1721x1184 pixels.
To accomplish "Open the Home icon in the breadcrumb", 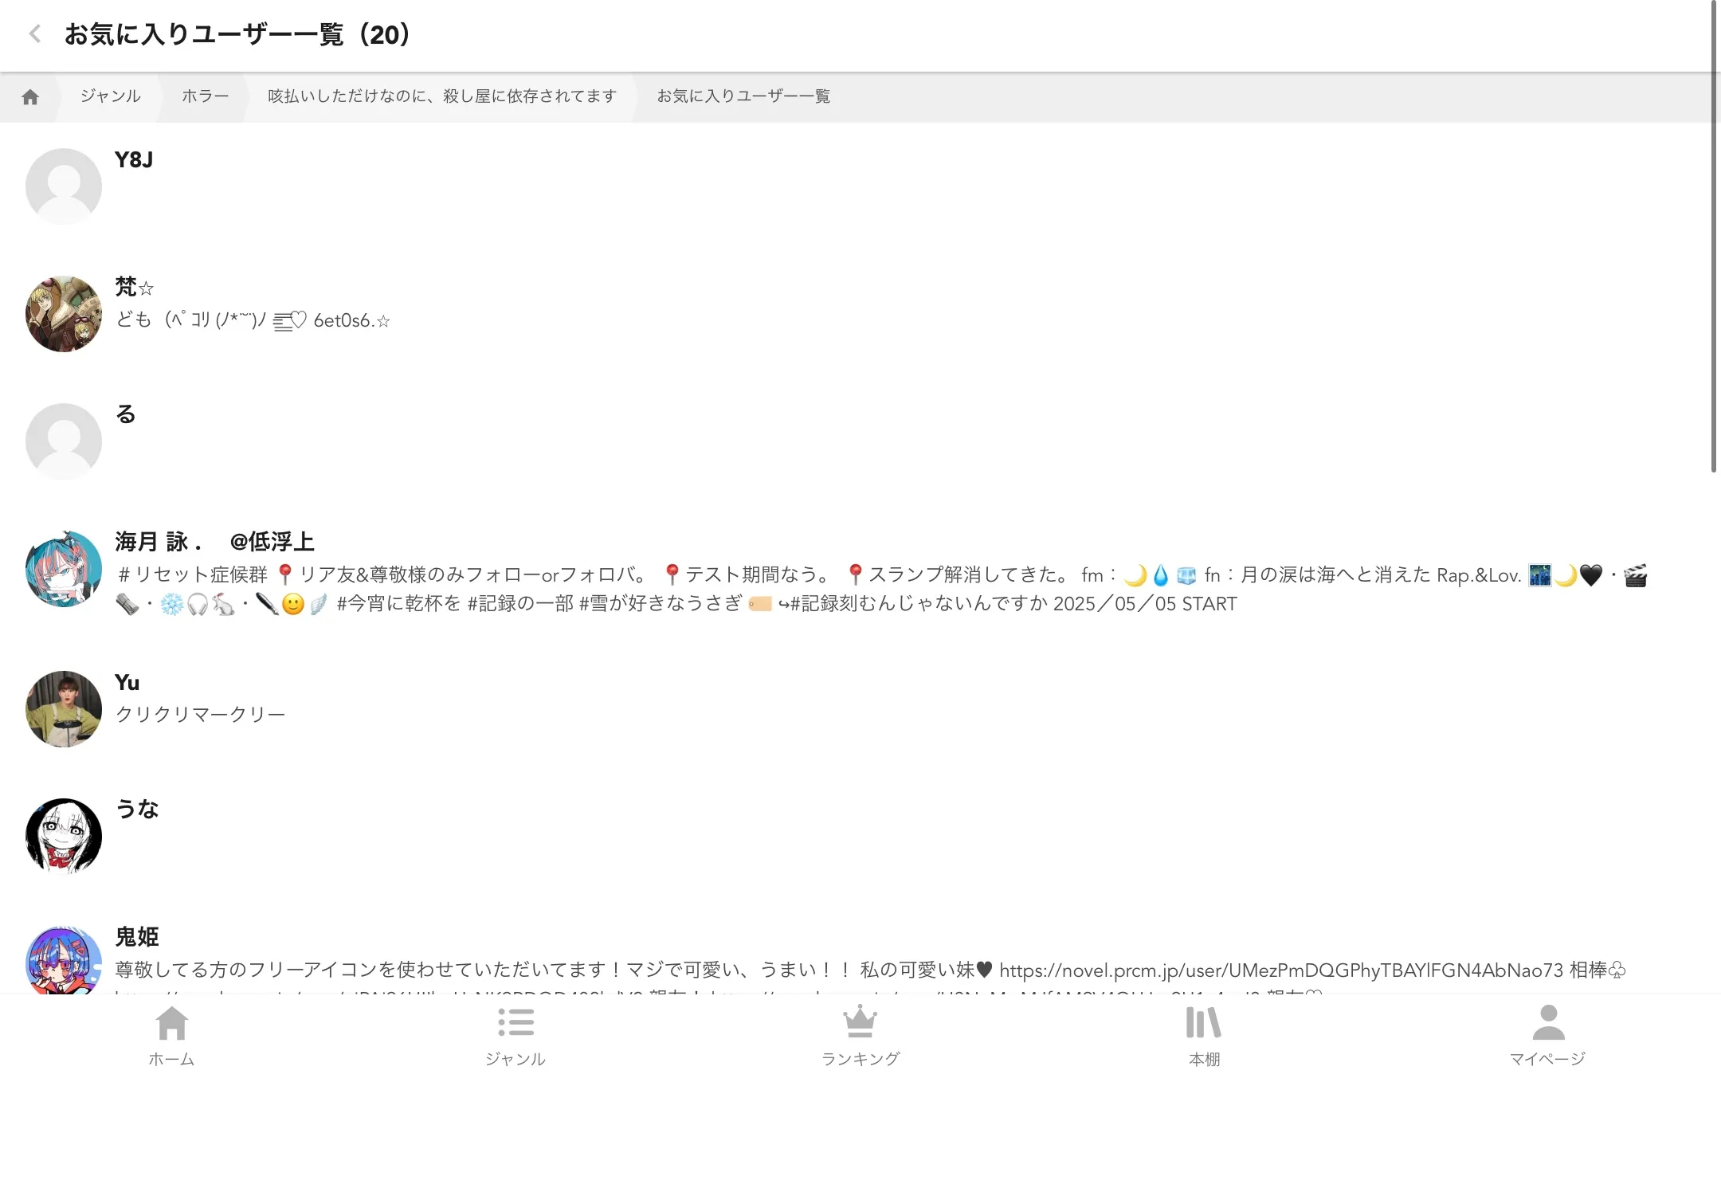I will (x=31, y=96).
